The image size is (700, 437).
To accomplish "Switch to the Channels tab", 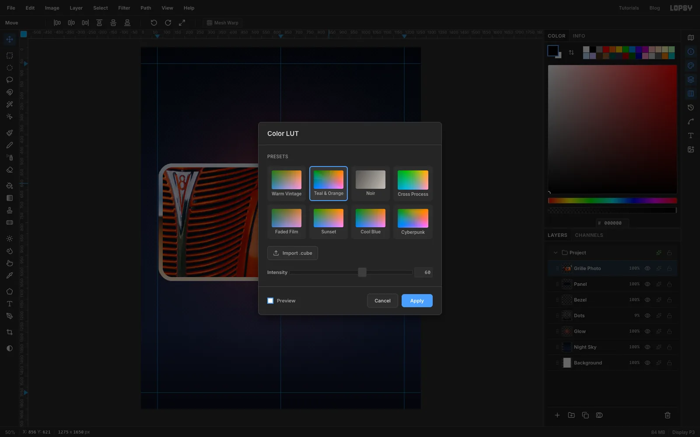I will pos(589,235).
